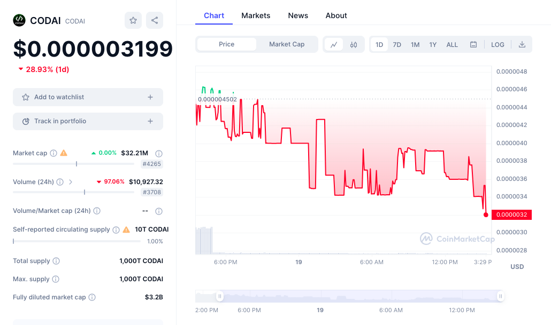Image resolution: width=551 pixels, height=325 pixels.
Task: Click the star favorite icon near CODAI name
Action: [x=133, y=20]
